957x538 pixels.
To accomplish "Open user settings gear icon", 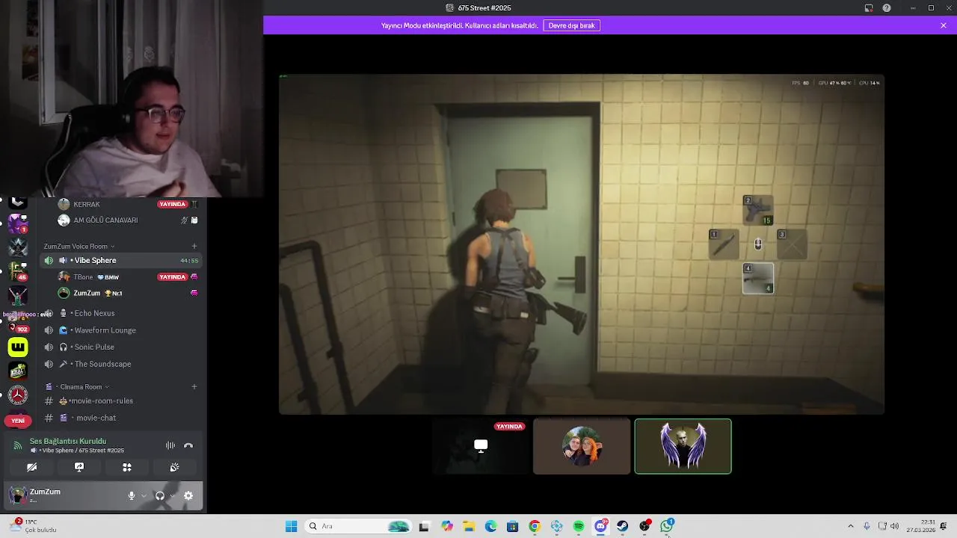I will (188, 495).
